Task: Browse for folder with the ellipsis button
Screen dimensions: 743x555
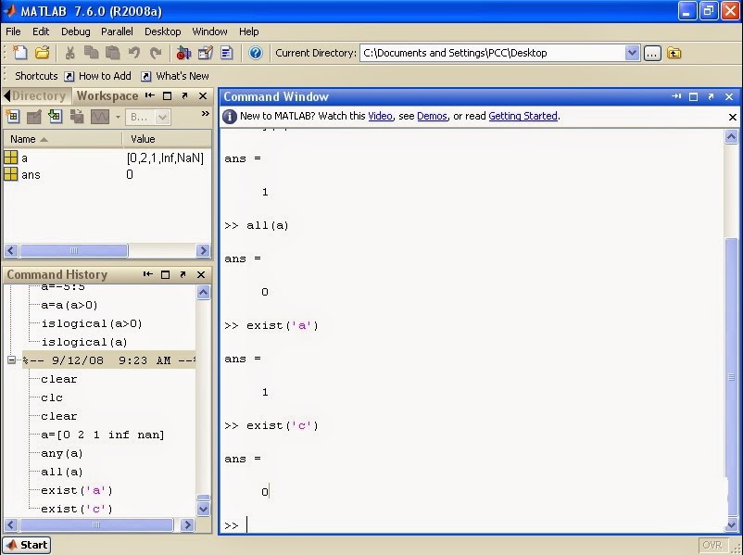Action: coord(652,53)
